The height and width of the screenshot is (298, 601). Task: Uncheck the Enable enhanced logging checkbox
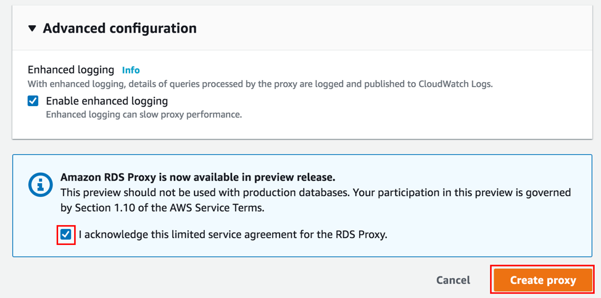point(33,101)
